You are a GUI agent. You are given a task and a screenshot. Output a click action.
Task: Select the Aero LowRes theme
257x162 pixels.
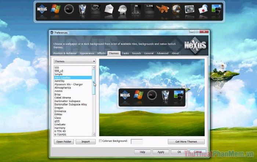pyautogui.click(x=73, y=78)
